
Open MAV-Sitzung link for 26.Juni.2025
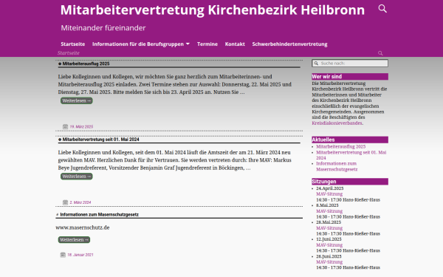(x=329, y=262)
